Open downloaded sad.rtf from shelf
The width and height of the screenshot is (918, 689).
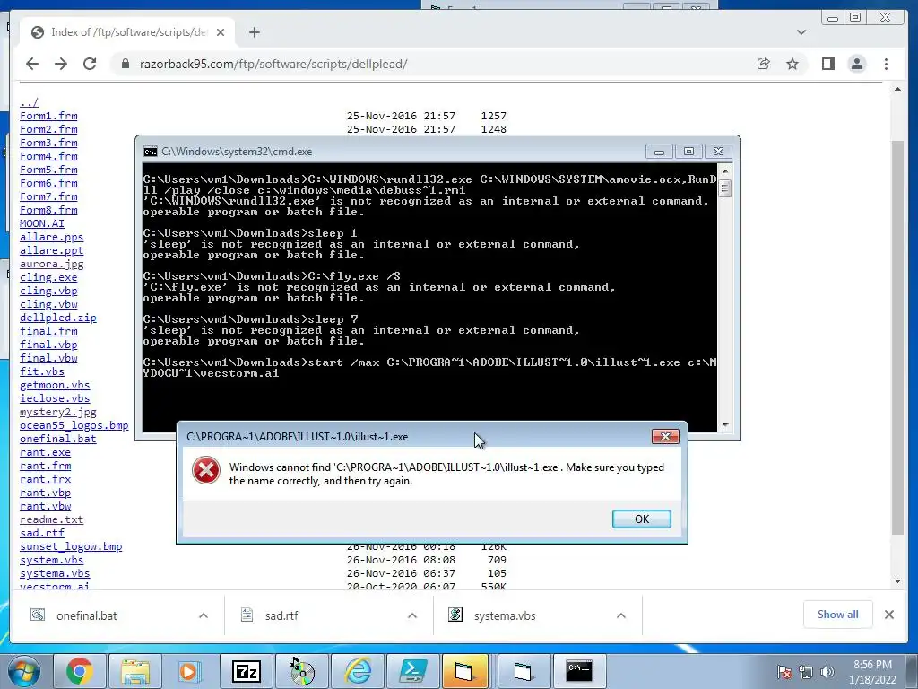click(x=281, y=615)
